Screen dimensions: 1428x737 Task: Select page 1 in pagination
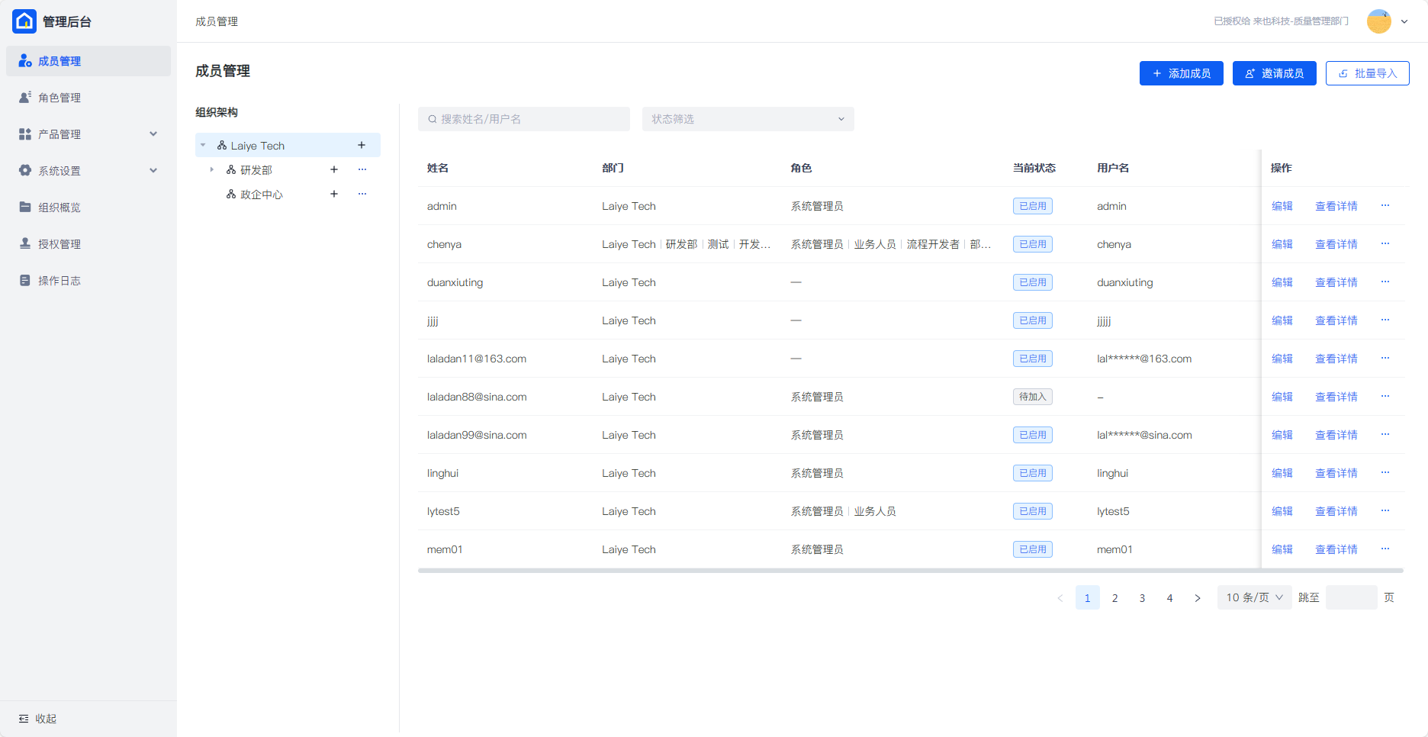click(x=1088, y=598)
